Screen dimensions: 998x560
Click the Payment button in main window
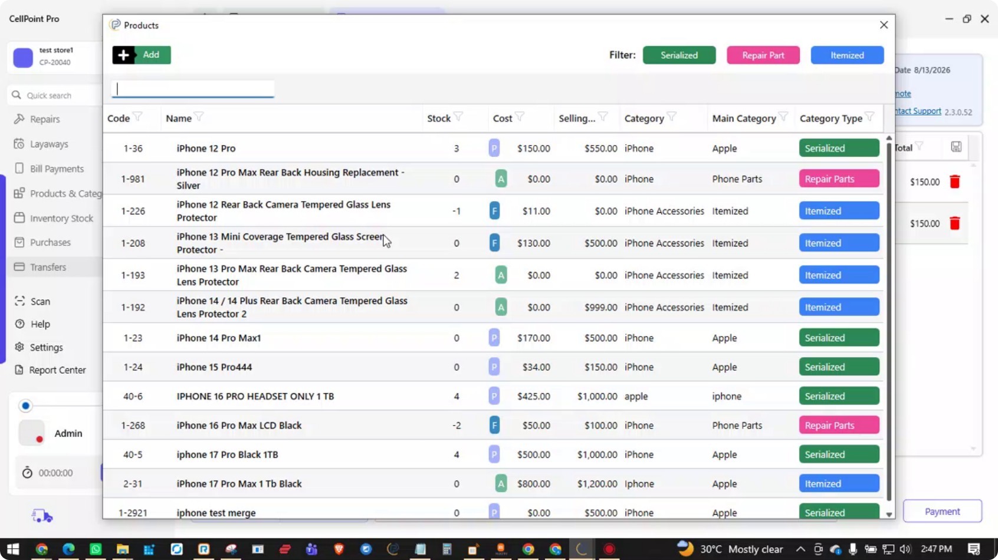(x=942, y=511)
